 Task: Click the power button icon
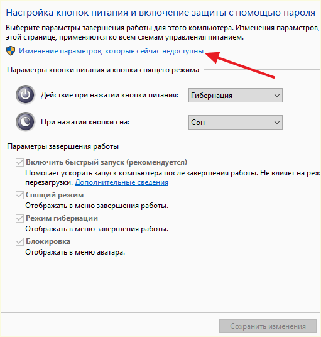point(25,95)
